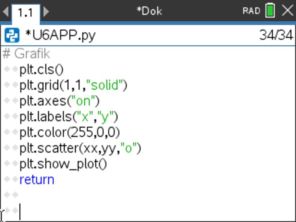
Task: Close the document with the X icon
Action: pyautogui.click(x=288, y=11)
